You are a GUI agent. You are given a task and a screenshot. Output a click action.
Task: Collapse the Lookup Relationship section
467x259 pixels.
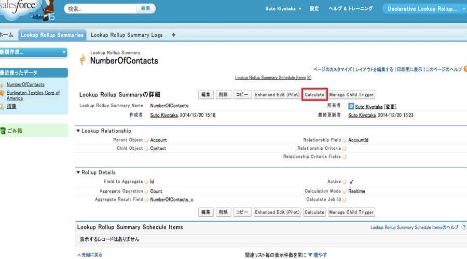(x=78, y=131)
